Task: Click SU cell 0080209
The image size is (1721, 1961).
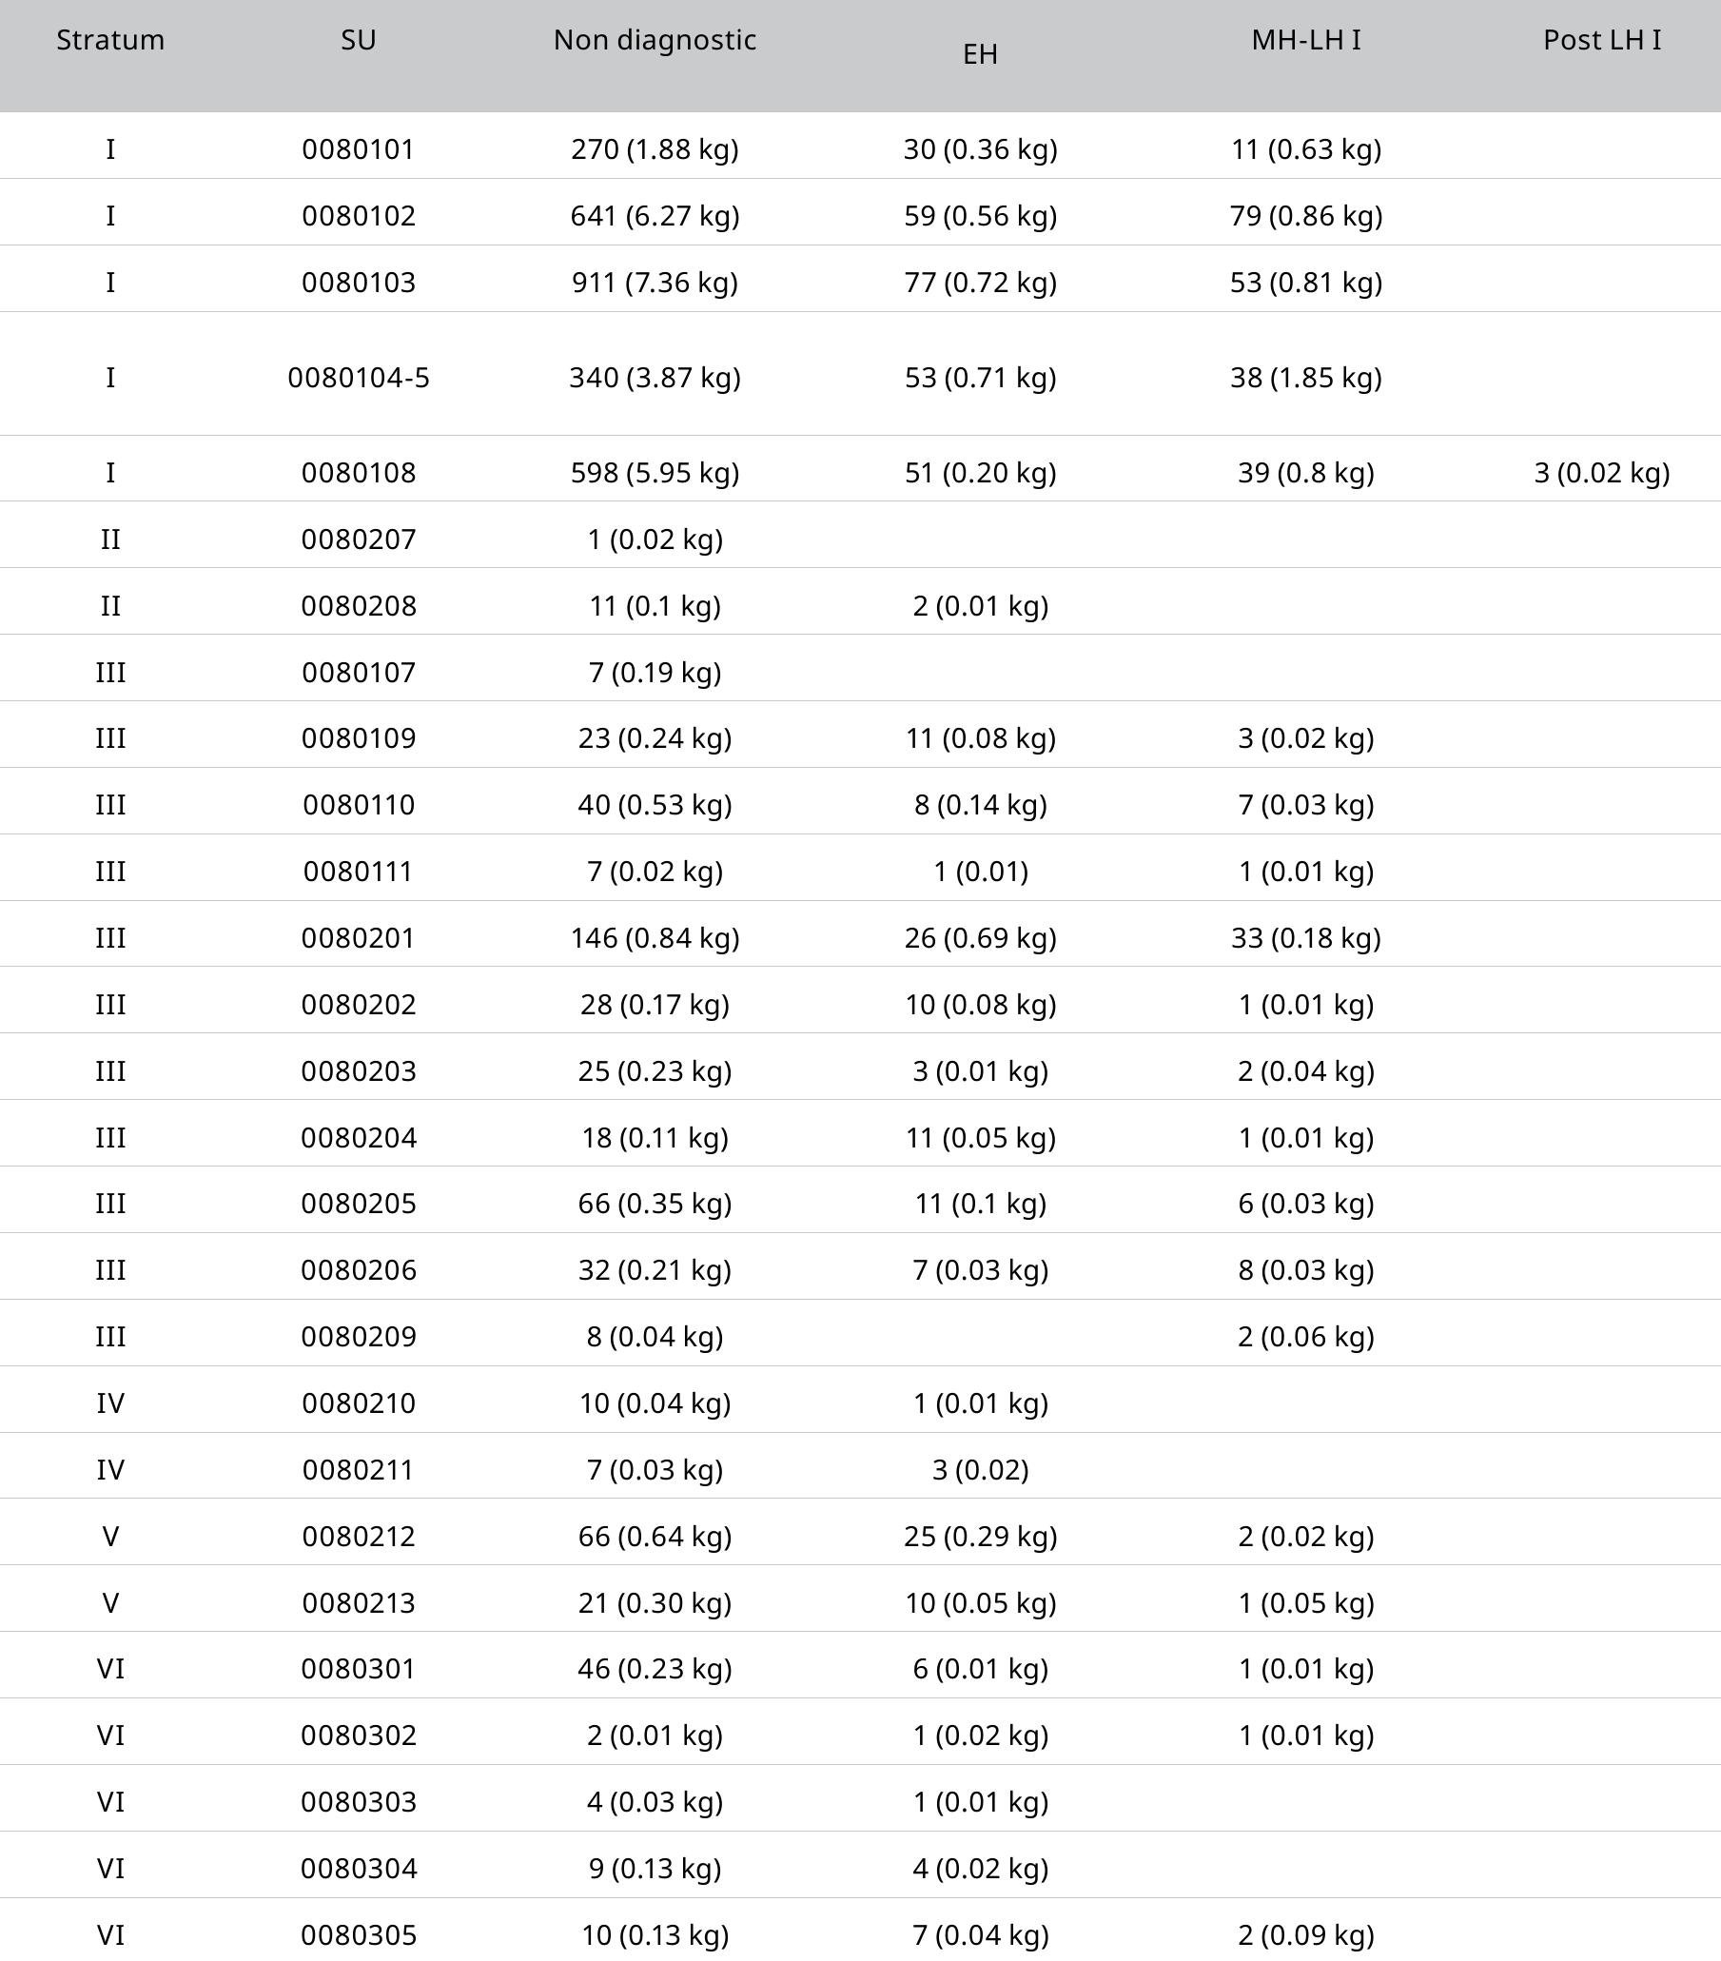Action: [358, 1337]
